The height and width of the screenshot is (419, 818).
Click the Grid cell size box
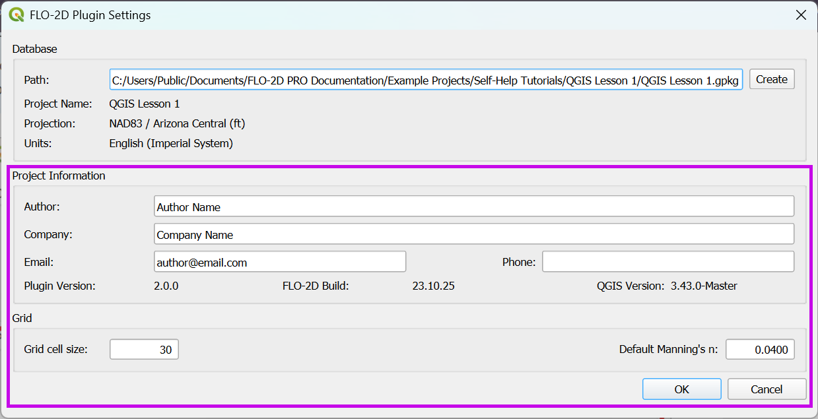144,350
